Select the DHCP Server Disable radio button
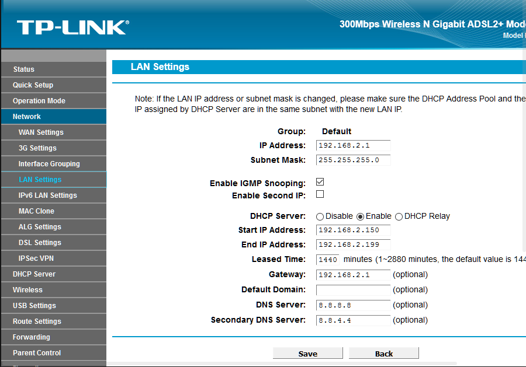This screenshot has height=367, width=526. [x=320, y=216]
